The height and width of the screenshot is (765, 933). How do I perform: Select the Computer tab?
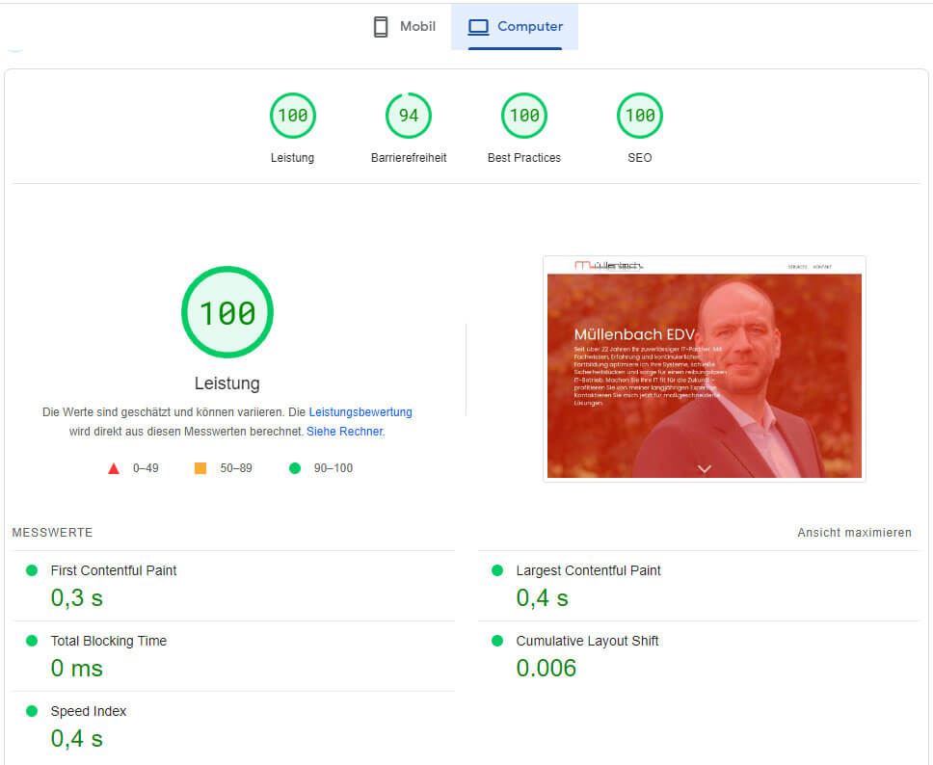(515, 27)
